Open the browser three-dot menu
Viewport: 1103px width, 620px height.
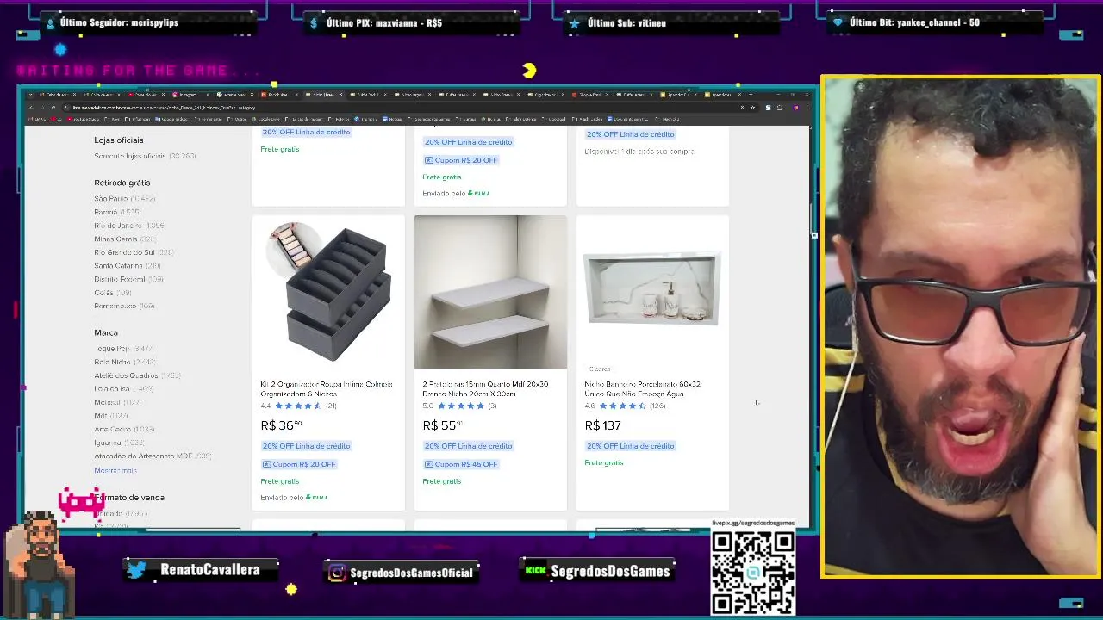(807, 108)
